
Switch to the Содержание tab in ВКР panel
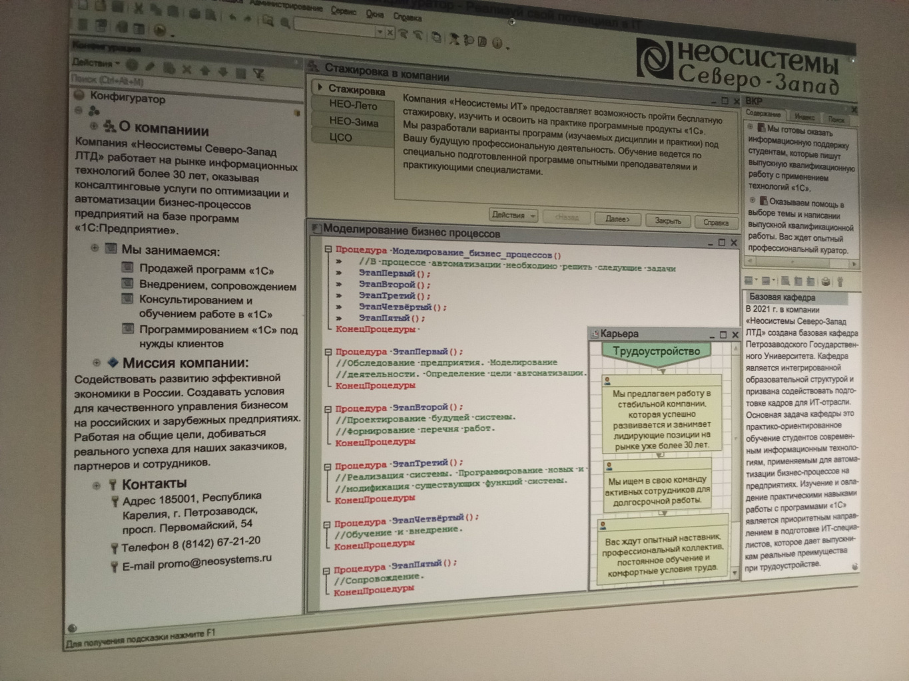[762, 114]
